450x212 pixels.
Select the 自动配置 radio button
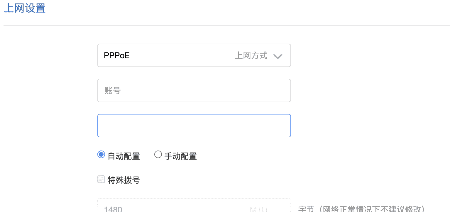point(101,155)
